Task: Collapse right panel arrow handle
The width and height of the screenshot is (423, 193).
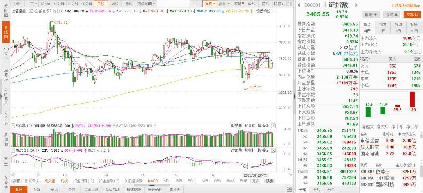Action: coord(294,96)
